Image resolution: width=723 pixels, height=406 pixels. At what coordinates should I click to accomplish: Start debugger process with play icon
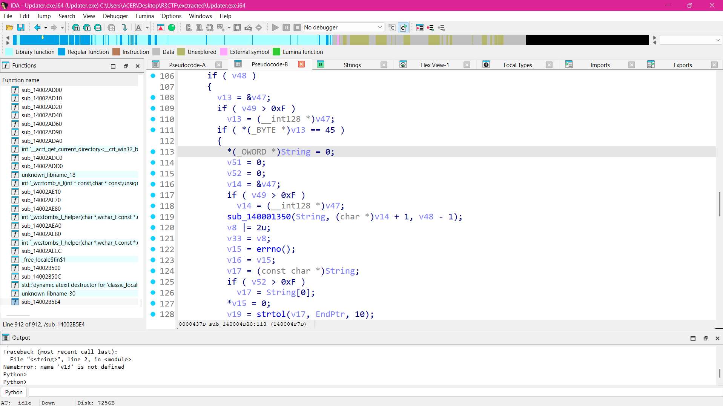click(x=275, y=28)
